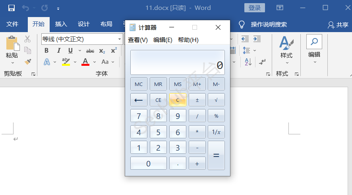Image resolution: width=352 pixels, height=195 pixels.
Task: Click the calculator 1/x reciprocal key
Action: click(217, 132)
